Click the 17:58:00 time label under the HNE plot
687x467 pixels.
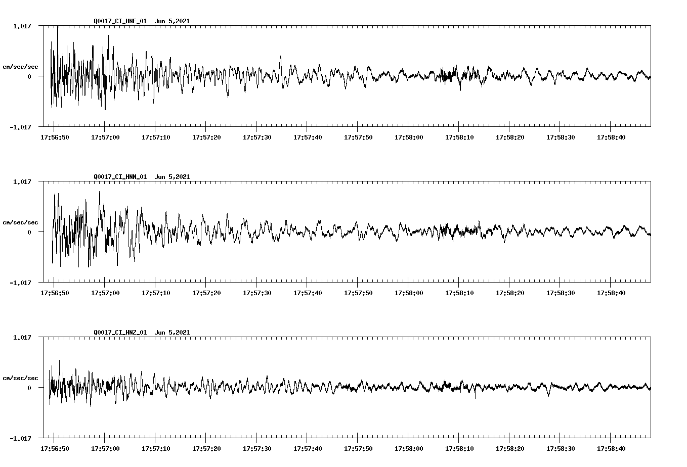[409, 137]
